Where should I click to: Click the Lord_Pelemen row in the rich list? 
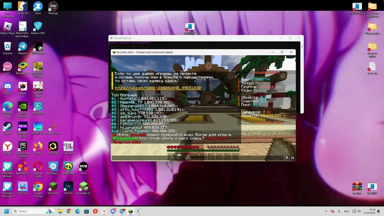click(x=145, y=131)
